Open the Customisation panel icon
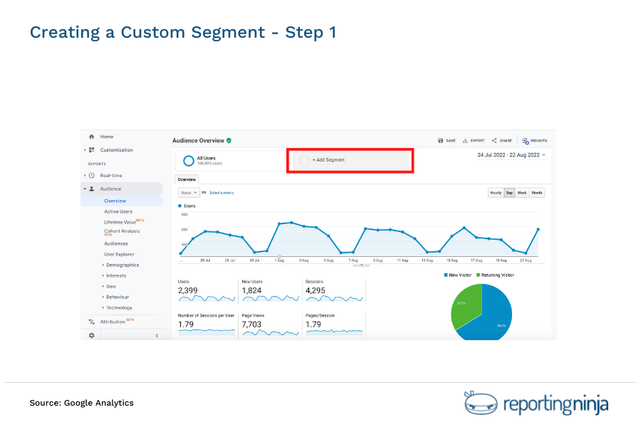 92,150
